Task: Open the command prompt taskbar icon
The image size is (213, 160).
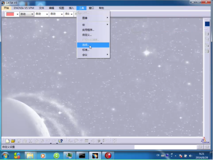Action: pyautogui.click(x=82, y=156)
